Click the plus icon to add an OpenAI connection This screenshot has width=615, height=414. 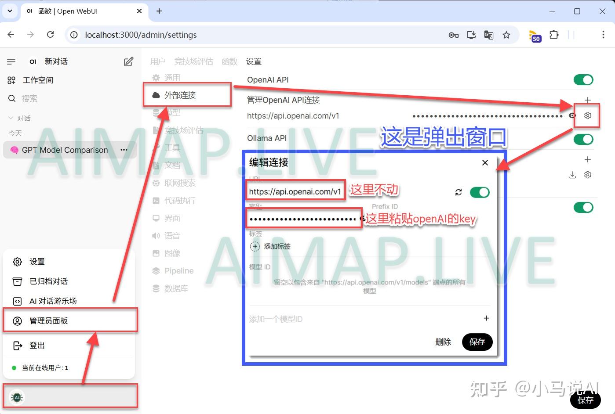click(587, 100)
